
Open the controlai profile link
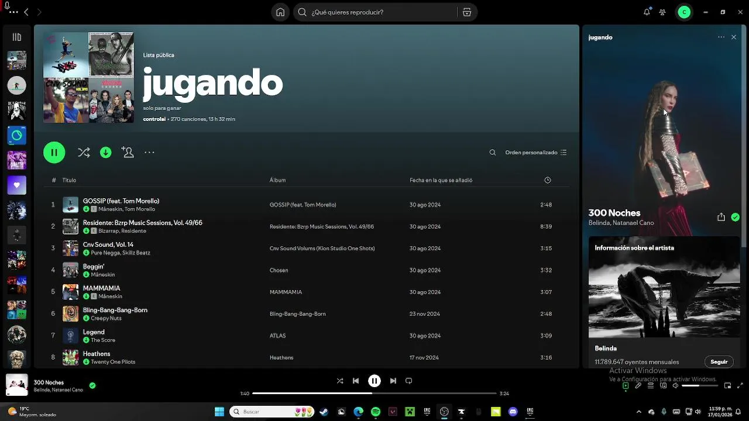(154, 119)
